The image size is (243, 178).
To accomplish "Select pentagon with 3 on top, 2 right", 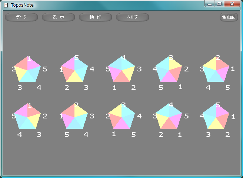I will [169, 69].
